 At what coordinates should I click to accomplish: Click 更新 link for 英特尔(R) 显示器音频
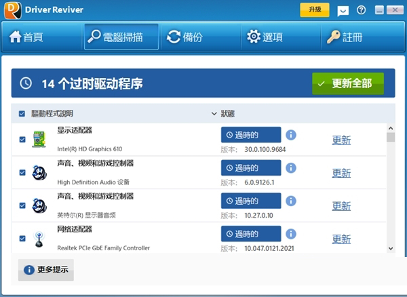click(341, 206)
